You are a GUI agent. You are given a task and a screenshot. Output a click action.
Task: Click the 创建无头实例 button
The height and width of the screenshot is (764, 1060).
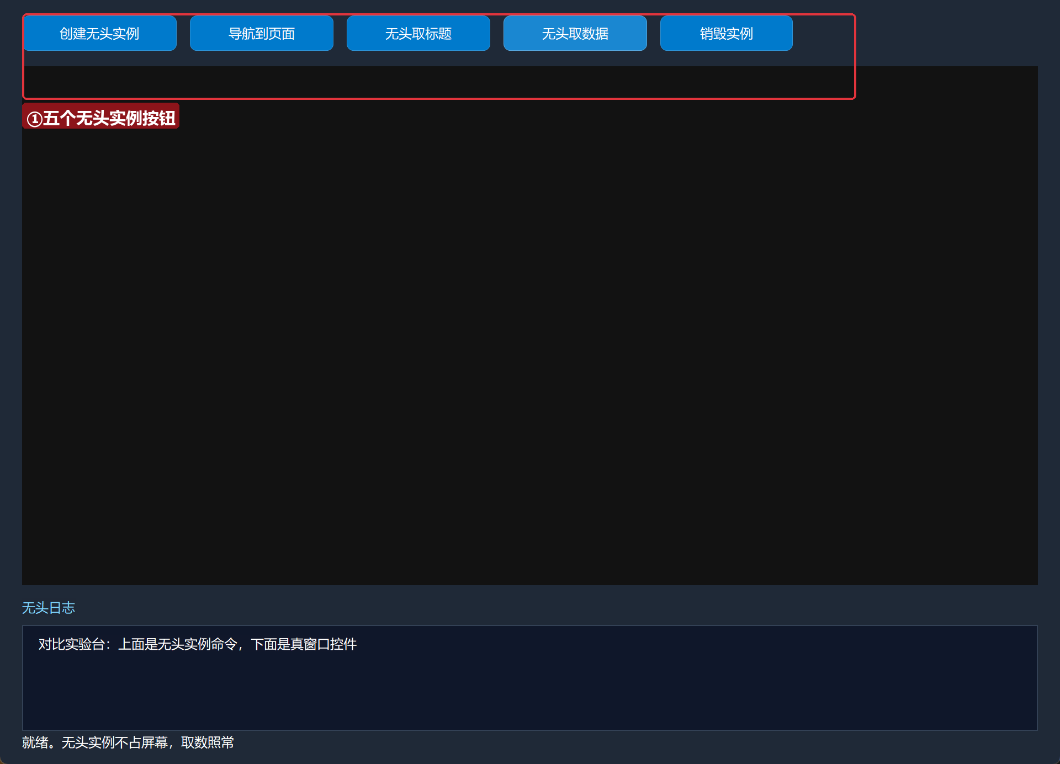(x=99, y=33)
